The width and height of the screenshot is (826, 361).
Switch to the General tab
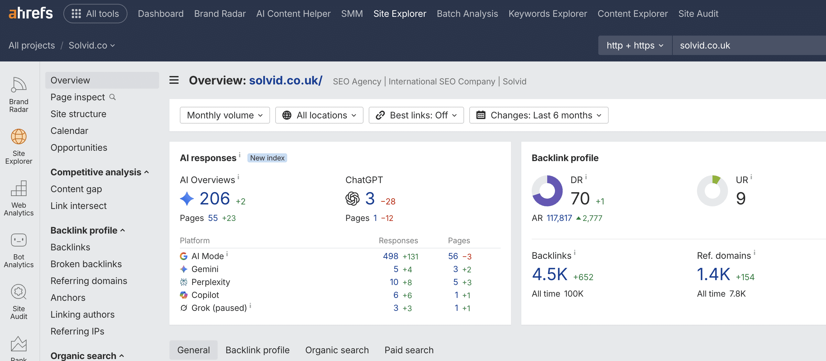click(193, 350)
